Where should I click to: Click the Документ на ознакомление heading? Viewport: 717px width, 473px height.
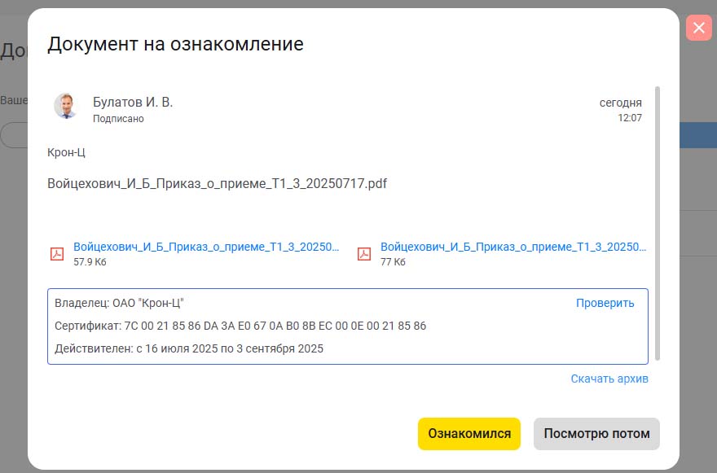[175, 44]
